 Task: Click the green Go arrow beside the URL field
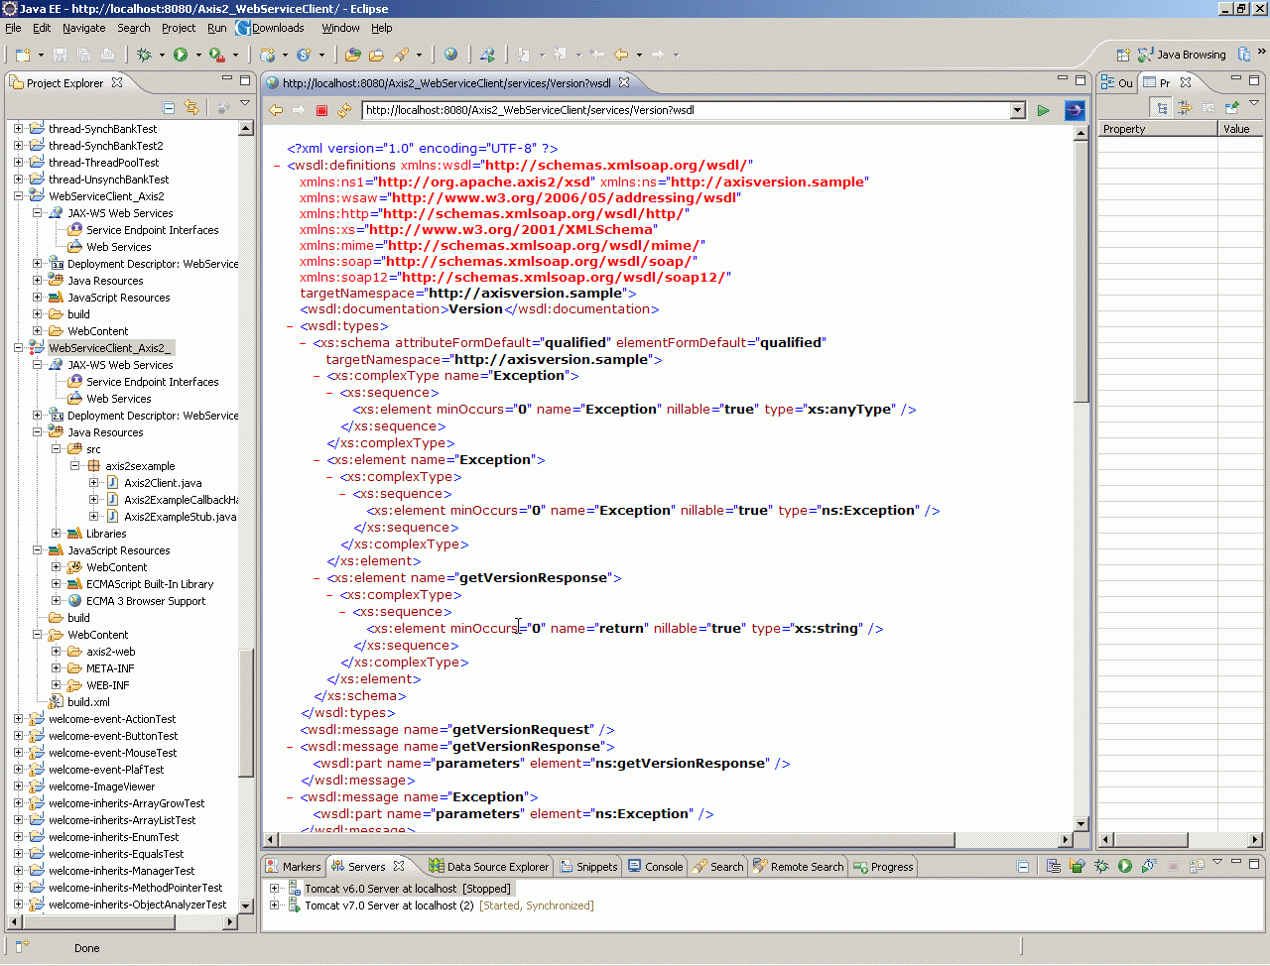point(1044,110)
